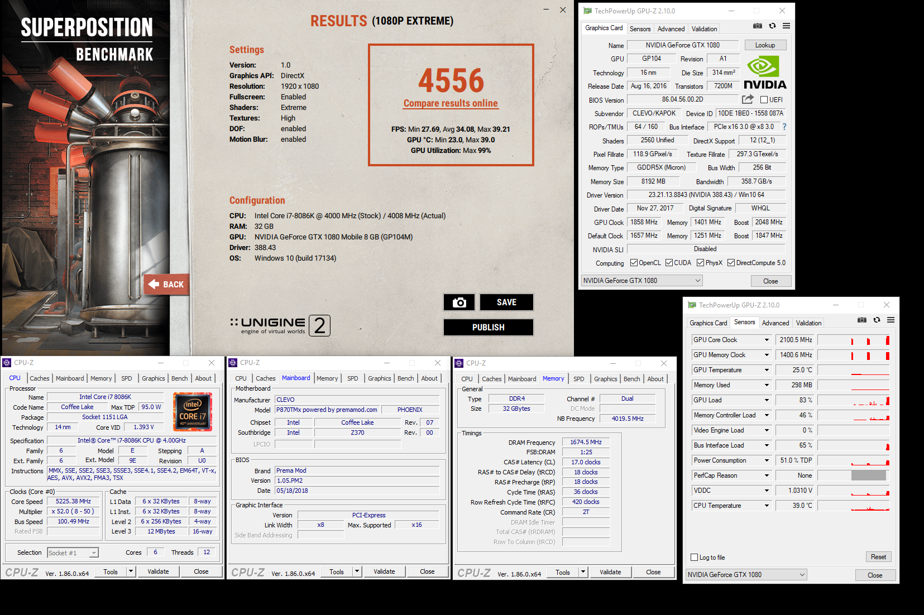Click the camera screenshot icon in Superposition results
The image size is (924, 615).
tap(459, 302)
